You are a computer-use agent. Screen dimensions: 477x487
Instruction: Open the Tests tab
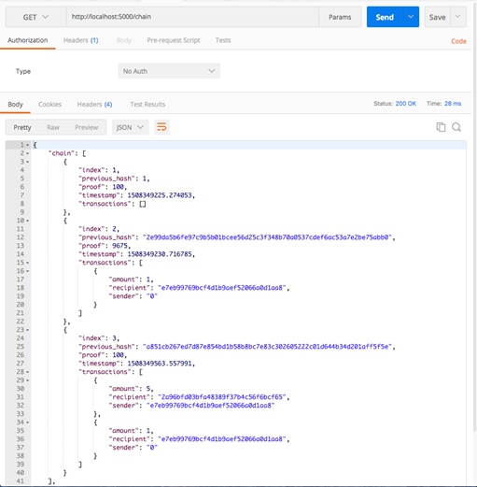tap(223, 40)
